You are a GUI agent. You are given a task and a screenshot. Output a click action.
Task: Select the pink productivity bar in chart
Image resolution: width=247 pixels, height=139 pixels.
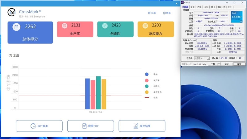point(93,95)
